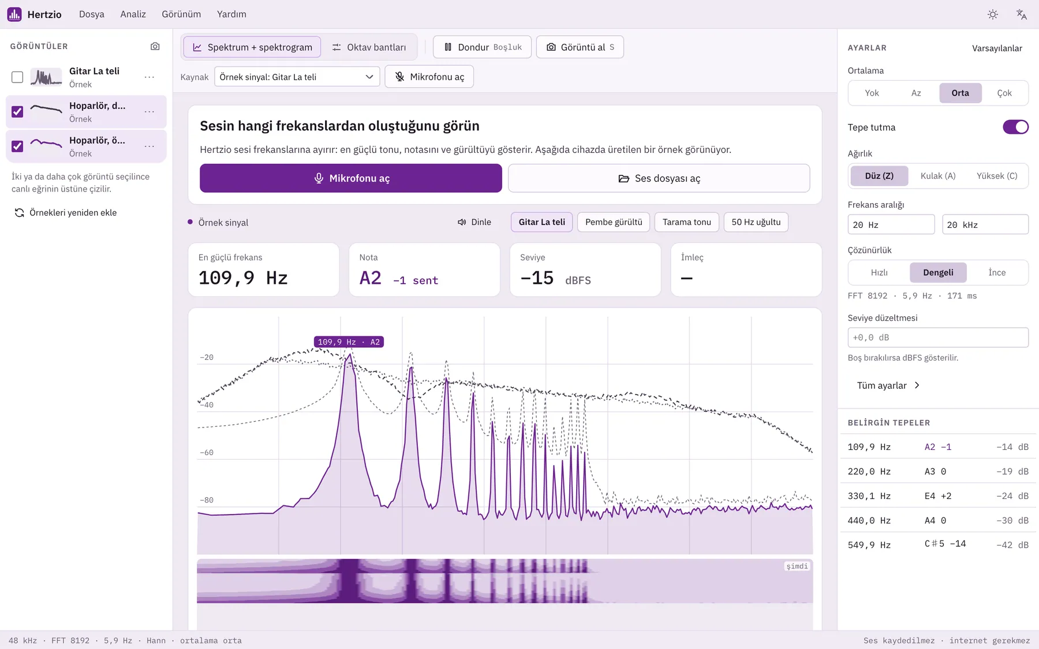The image size is (1039, 649).
Task: Switch to Oktav bantları tab
Action: point(369,47)
